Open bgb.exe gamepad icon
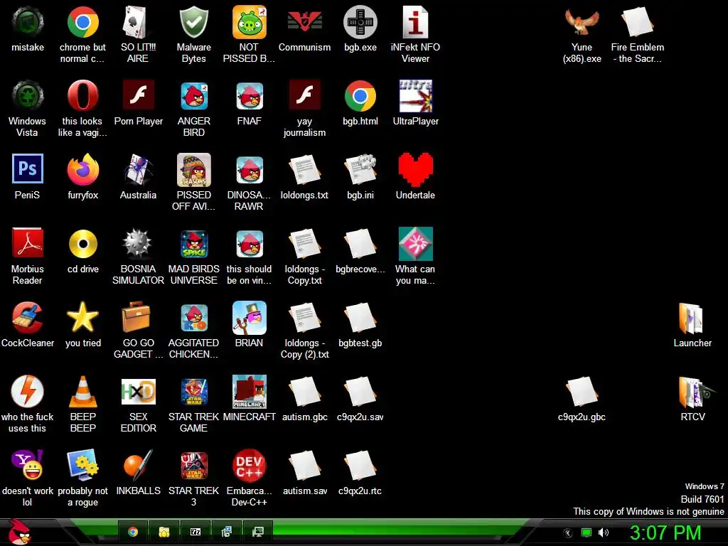The image size is (728, 546). click(x=360, y=22)
